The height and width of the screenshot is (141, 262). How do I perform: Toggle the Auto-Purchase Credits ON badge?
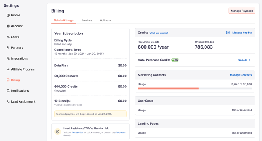coord(175,60)
